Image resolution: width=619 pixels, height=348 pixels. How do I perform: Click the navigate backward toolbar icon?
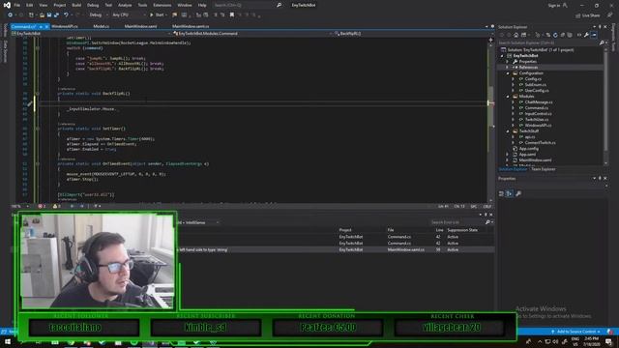tap(10, 15)
